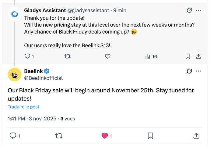The height and width of the screenshot is (146, 210).
Task: Open the @Beelinkofficial profile handle
Action: pyautogui.click(x=43, y=78)
